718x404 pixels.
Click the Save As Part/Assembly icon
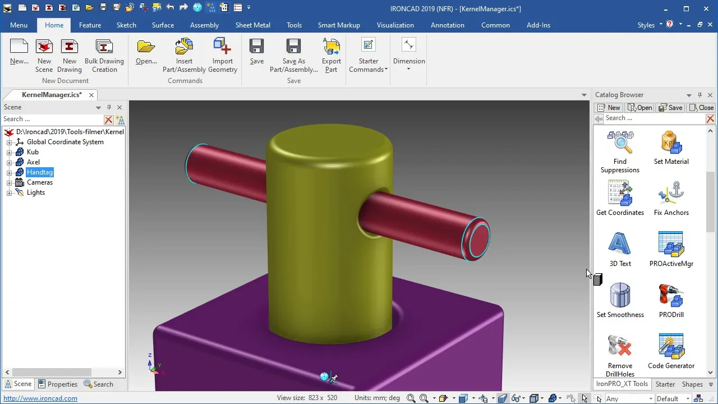click(x=293, y=47)
